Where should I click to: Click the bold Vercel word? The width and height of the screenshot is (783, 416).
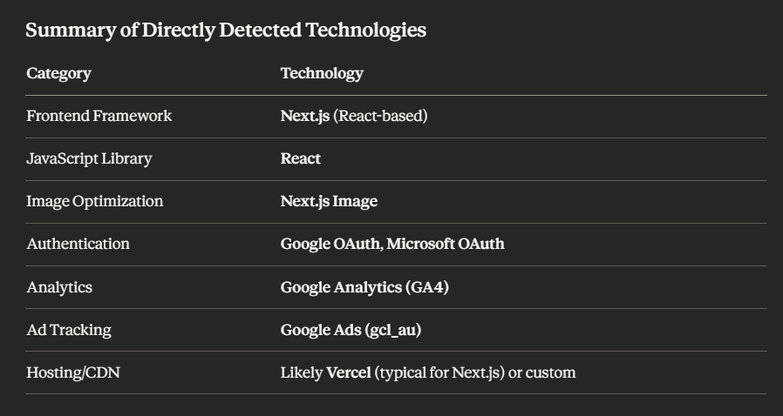(348, 372)
